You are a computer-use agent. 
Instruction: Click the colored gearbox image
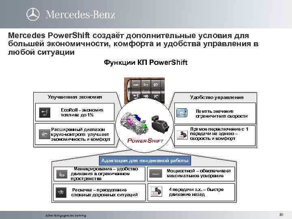[135, 123]
